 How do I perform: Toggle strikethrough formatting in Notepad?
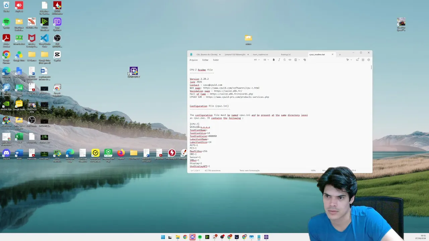coord(284,60)
